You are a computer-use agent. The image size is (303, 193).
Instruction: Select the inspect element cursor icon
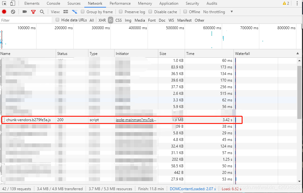pos(4,3)
